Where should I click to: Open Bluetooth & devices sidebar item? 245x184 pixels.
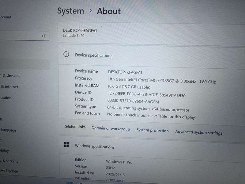coord(9,75)
